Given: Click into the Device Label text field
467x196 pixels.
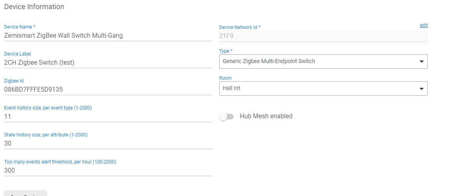Looking at the screenshot, I should 108,62.
